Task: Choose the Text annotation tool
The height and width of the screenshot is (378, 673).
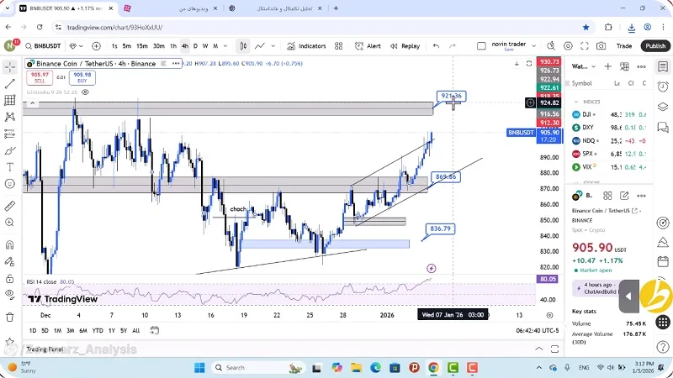Action: tap(10, 167)
